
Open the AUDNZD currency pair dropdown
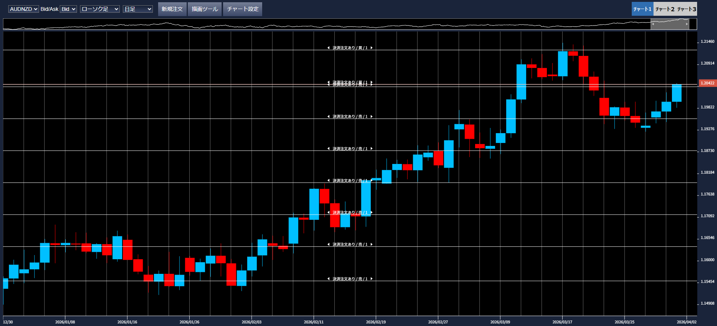click(23, 9)
